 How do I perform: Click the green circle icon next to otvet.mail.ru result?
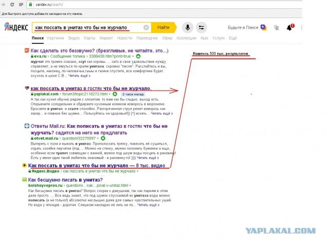pos(103,138)
